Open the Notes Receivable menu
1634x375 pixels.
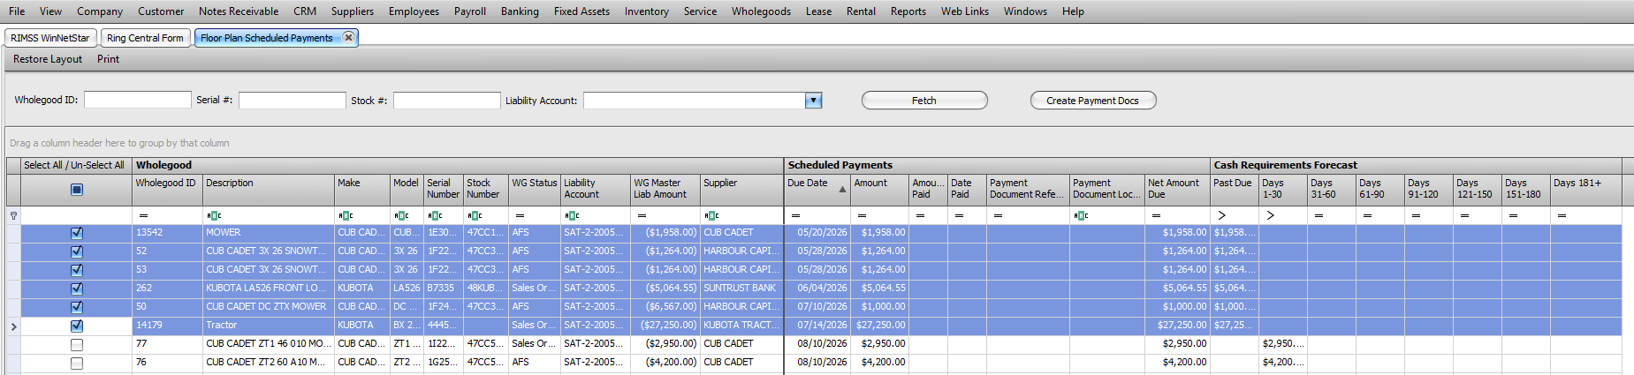click(239, 11)
